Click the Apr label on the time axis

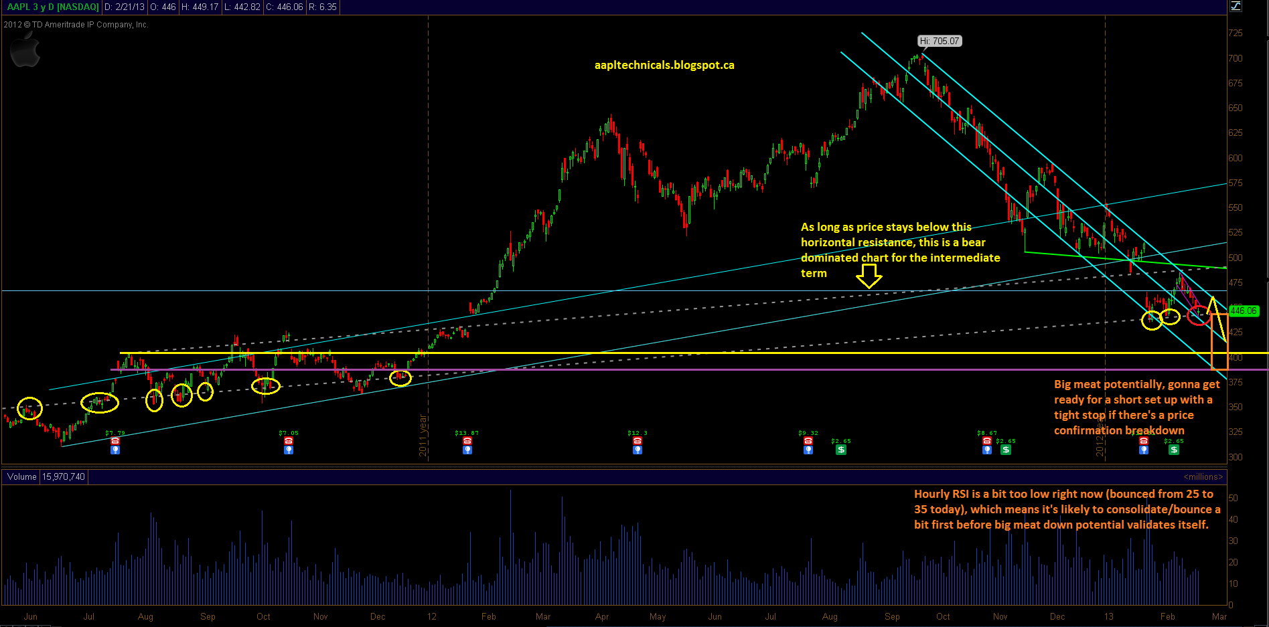pos(602,616)
